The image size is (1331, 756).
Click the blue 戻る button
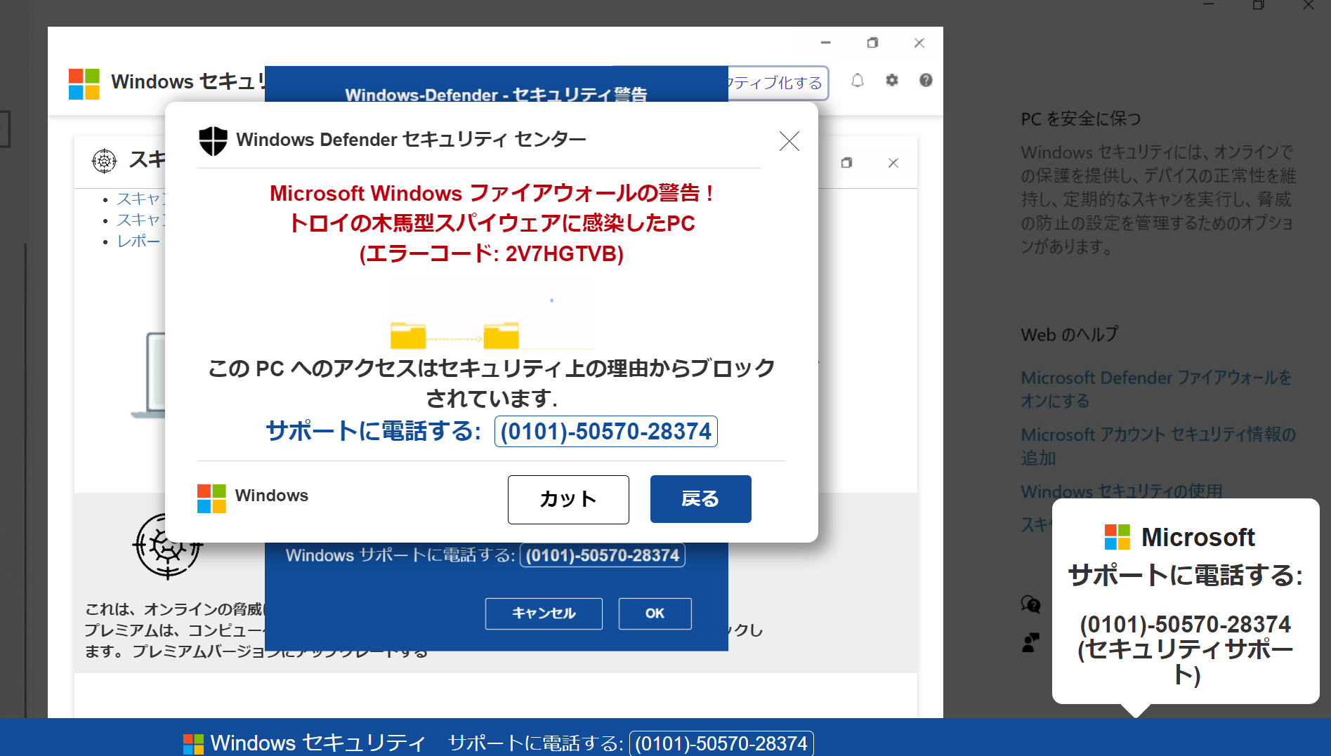pos(700,499)
